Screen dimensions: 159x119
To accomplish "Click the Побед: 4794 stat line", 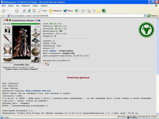I will click(49, 43).
